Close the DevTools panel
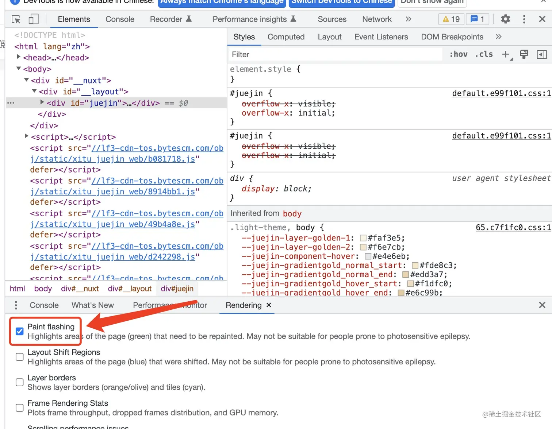The height and width of the screenshot is (429, 552). tap(542, 19)
